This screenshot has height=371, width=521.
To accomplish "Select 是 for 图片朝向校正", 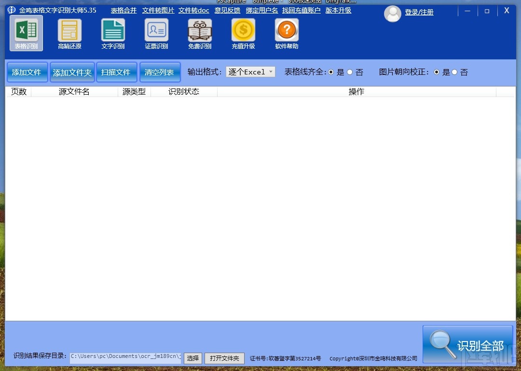I will pyautogui.click(x=437, y=72).
